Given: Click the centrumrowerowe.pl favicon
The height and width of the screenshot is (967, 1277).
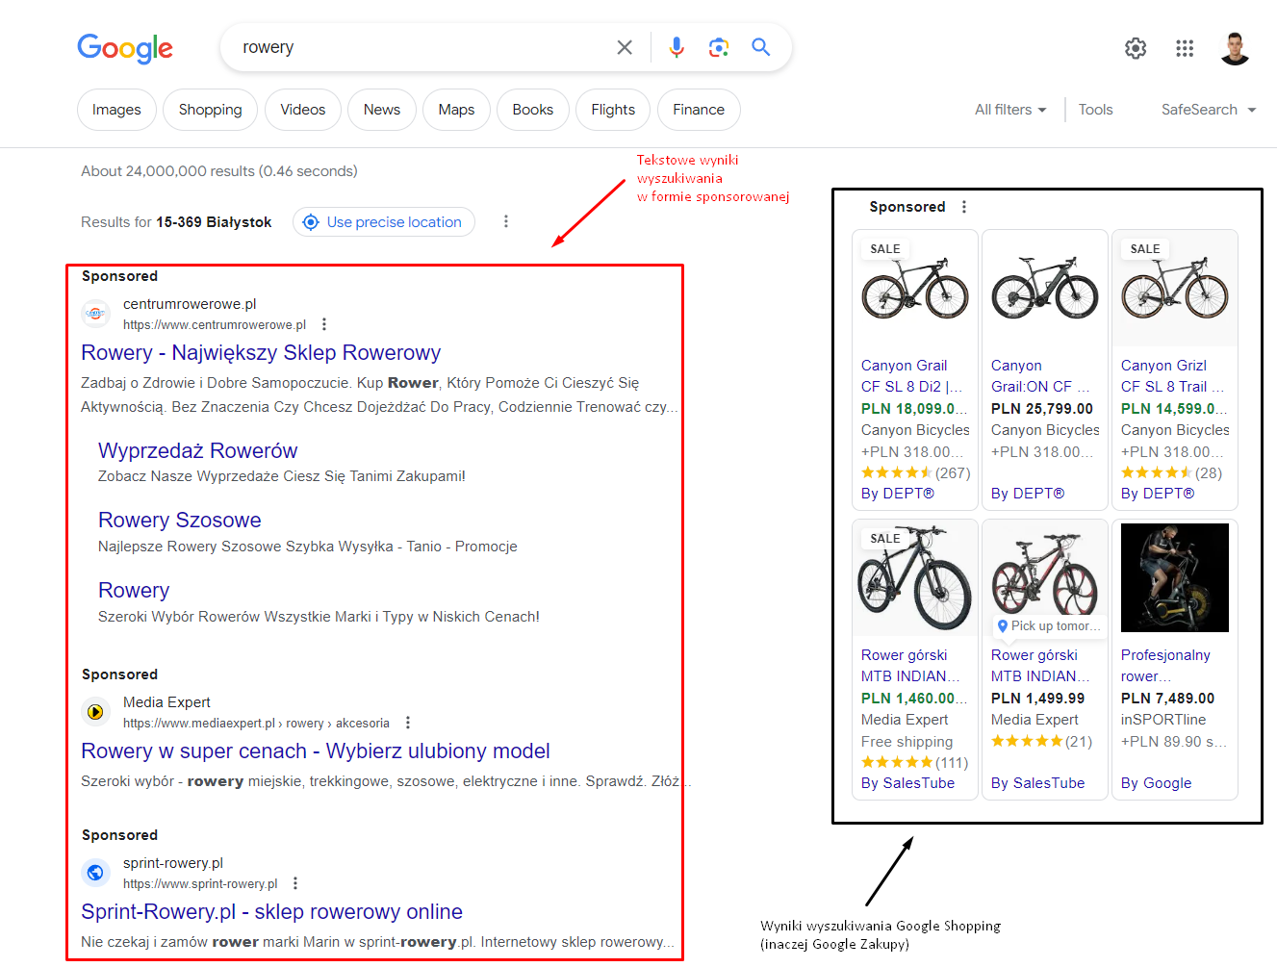Looking at the screenshot, I should (x=95, y=314).
